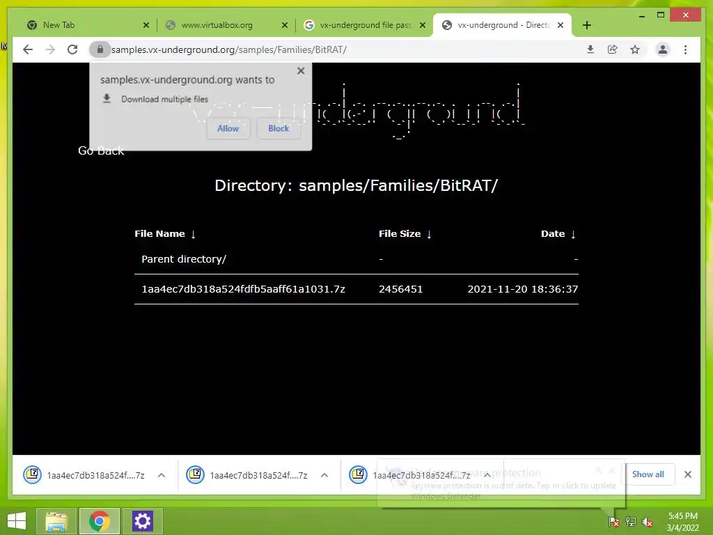Block downloading multiple files

(279, 129)
